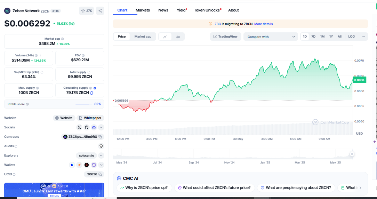Screen dimensions: 377x199
Task: Open Total supply info icon
Action: (89, 72)
